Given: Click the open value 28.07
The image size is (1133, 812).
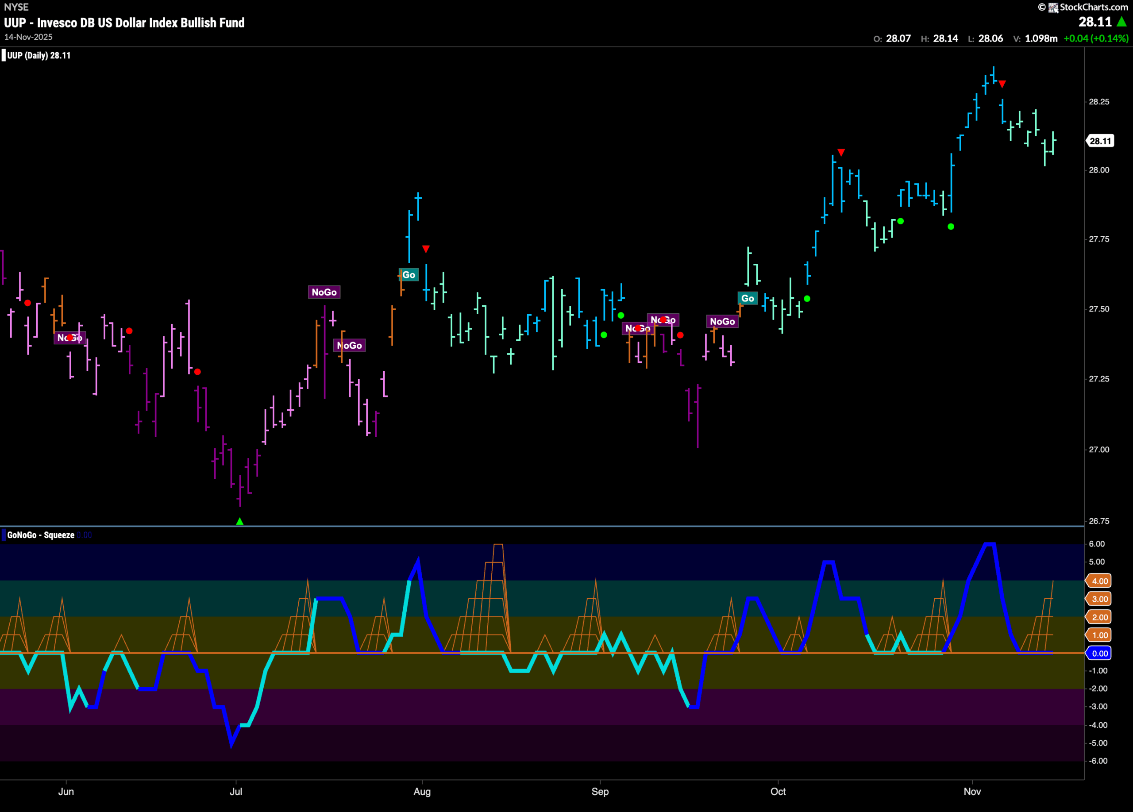Looking at the screenshot, I should click(898, 38).
